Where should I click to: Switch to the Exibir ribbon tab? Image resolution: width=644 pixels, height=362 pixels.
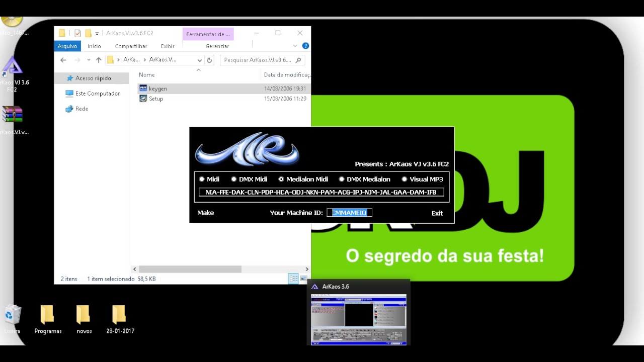click(x=168, y=46)
